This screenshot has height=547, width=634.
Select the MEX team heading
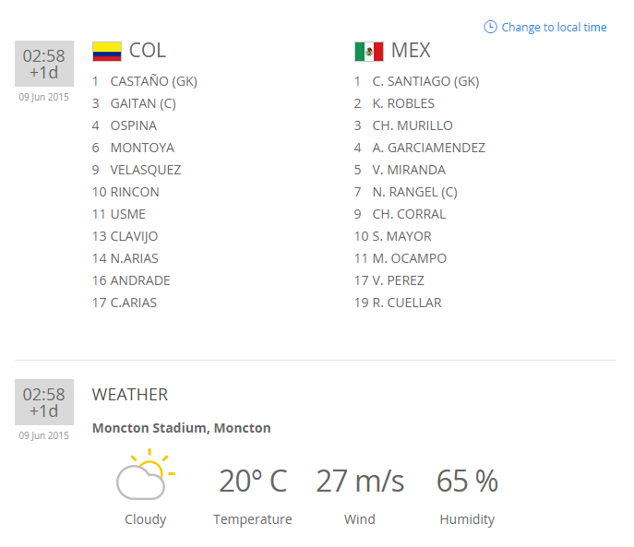(411, 51)
